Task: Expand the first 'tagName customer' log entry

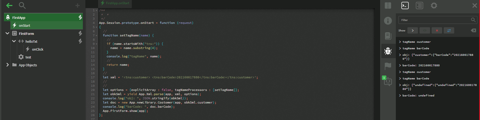Action: point(400,42)
